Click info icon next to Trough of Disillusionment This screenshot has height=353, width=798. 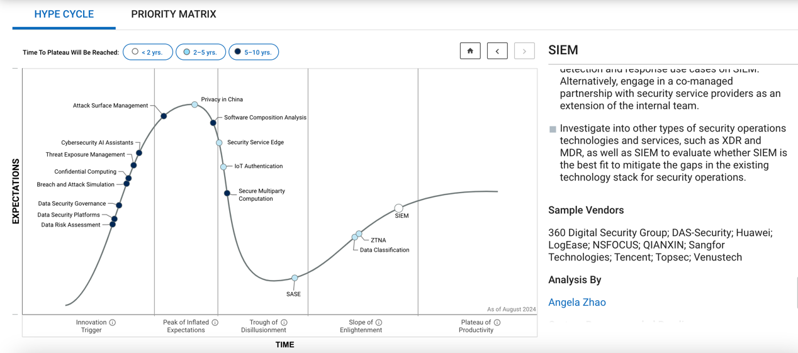284,323
